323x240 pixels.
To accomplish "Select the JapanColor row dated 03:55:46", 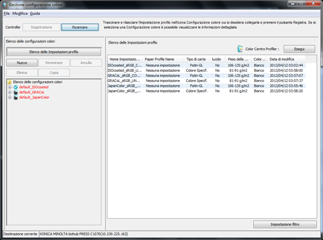I will (206, 86).
